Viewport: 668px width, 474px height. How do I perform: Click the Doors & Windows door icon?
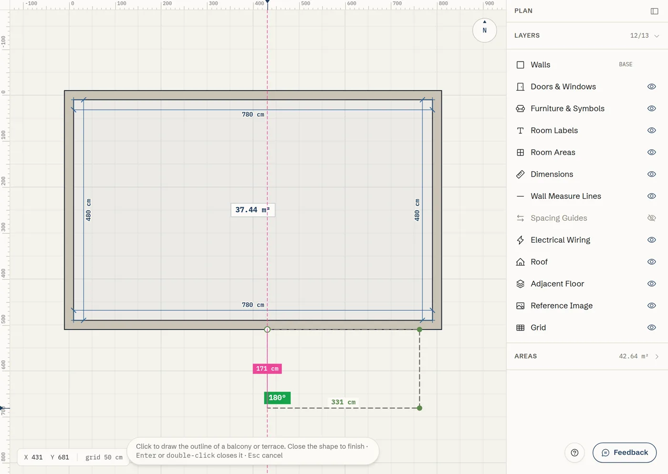tap(520, 87)
